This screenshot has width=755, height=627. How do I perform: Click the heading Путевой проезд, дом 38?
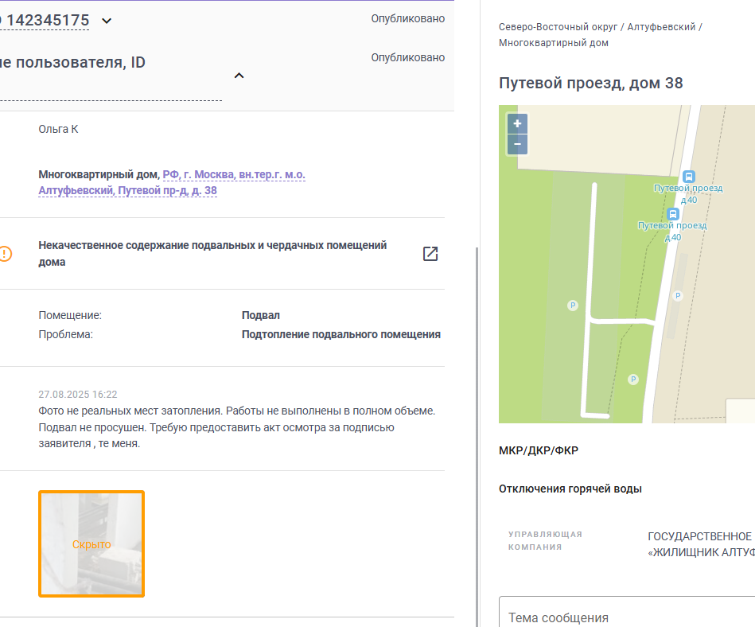point(591,83)
